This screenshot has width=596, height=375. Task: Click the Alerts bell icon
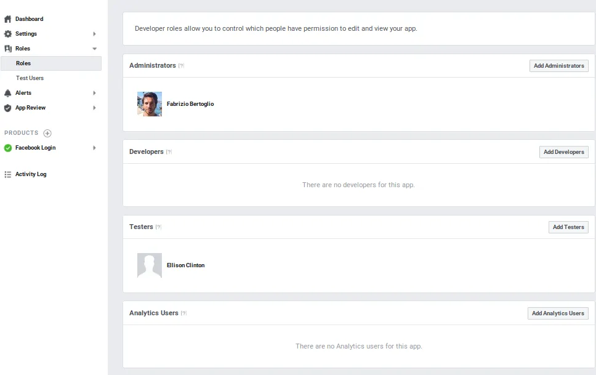(8, 93)
